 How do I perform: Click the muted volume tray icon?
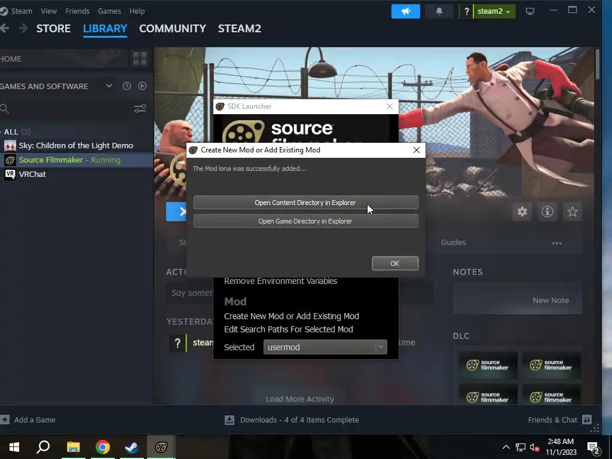pos(534,447)
